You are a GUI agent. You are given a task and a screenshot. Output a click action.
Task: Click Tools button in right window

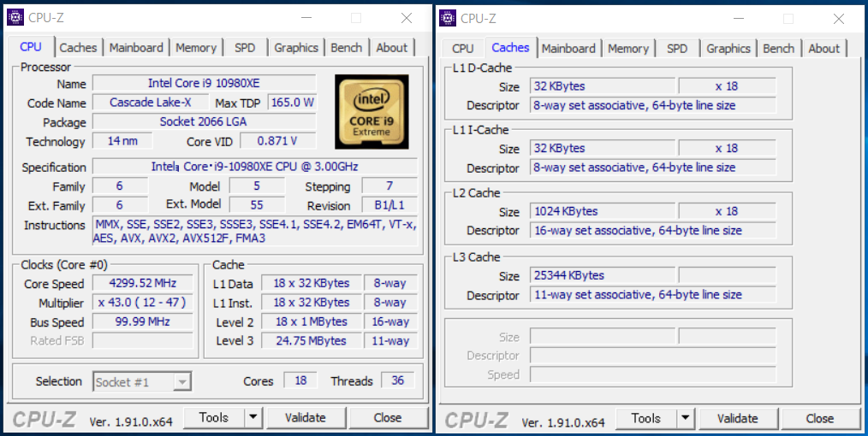coord(646,418)
